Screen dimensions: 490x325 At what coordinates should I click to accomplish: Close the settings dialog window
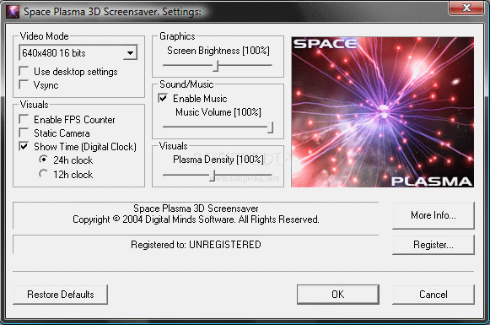coord(466,8)
